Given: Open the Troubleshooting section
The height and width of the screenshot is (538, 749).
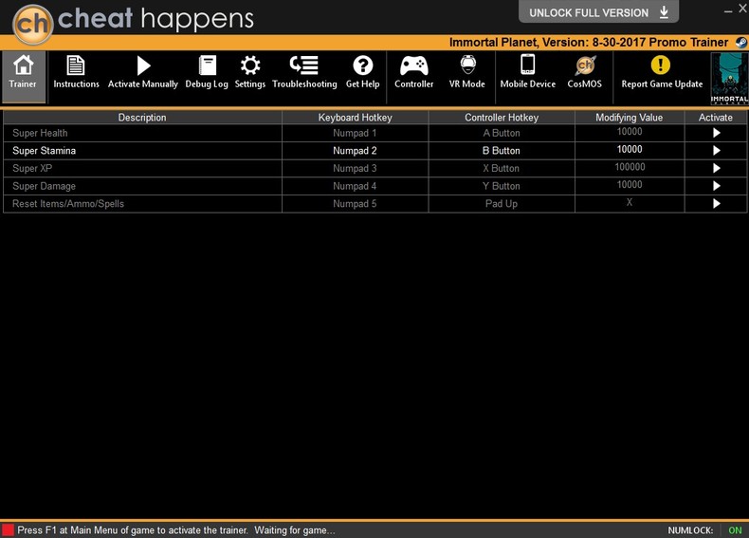Looking at the screenshot, I should [x=304, y=72].
